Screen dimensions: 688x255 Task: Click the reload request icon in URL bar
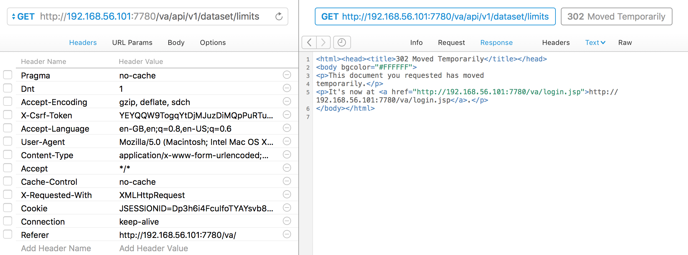pyautogui.click(x=279, y=16)
